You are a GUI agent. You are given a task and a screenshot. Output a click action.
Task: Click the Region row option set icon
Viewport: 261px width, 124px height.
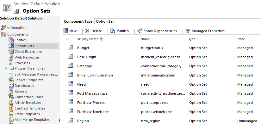coord(71,120)
